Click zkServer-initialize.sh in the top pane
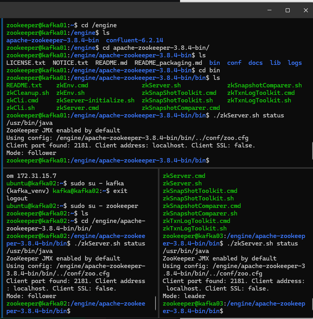This screenshot has width=313, height=319. pyautogui.click(x=95, y=100)
